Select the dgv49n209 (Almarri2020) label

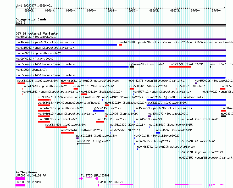pos(147,64)
